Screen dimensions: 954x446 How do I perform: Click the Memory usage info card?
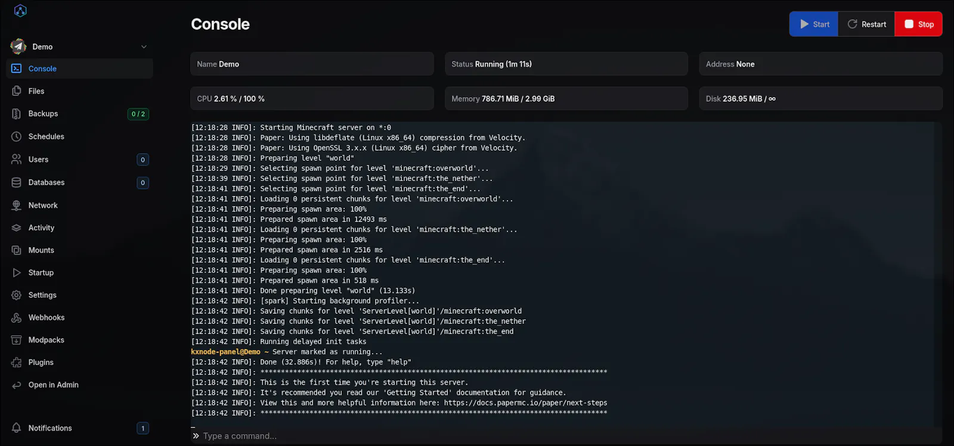point(566,98)
